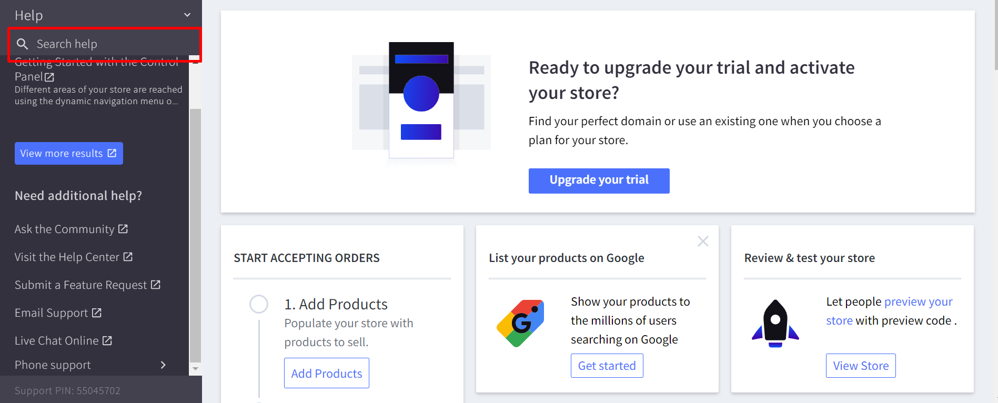Click the rocket icon in Review card

(x=775, y=323)
